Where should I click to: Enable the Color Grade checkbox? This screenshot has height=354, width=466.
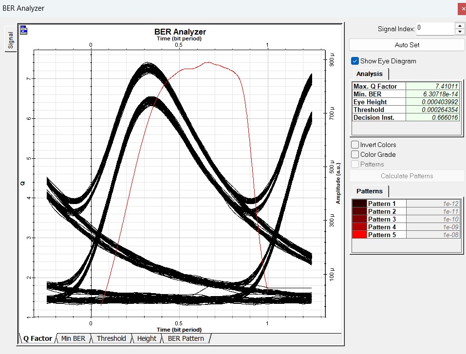point(355,154)
